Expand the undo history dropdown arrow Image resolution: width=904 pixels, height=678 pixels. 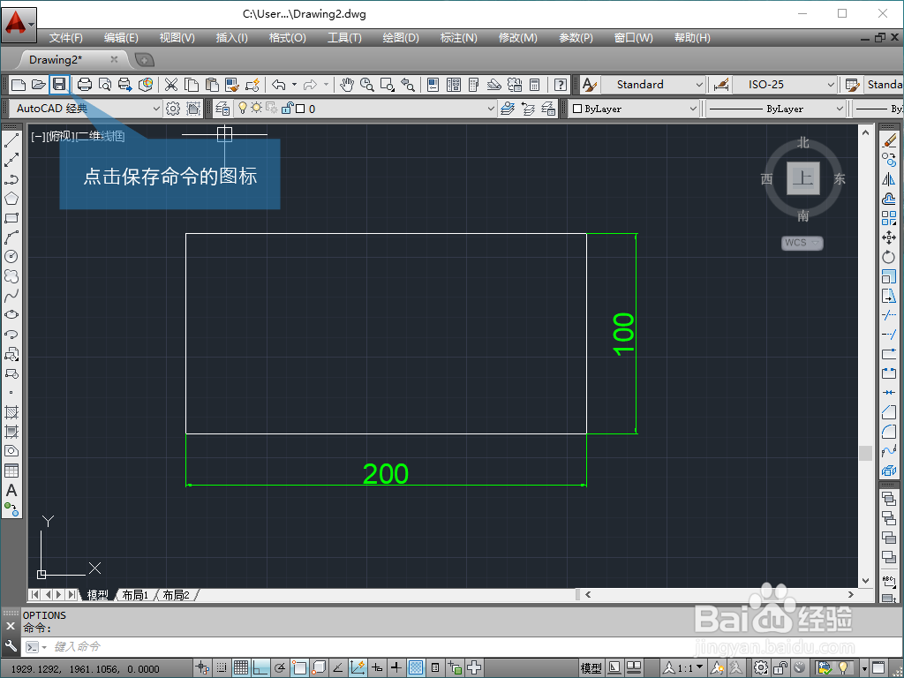(294, 85)
